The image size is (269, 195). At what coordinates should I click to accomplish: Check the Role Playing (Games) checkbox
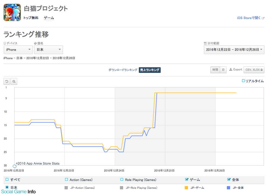coord(122,179)
